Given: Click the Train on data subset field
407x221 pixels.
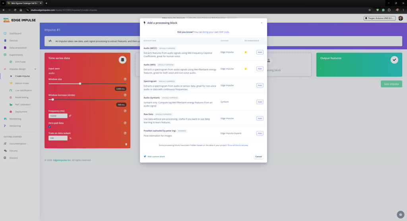Looking at the screenshot, I should tap(58, 138).
